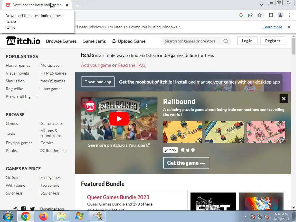Click the Log in button

click(x=247, y=41)
